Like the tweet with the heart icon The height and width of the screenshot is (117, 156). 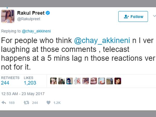(48, 103)
